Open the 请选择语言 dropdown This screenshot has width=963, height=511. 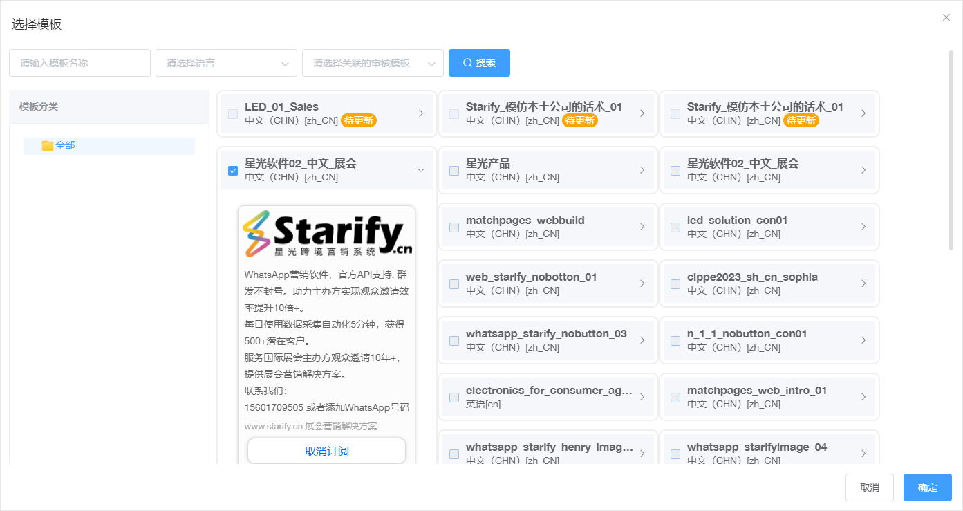pos(226,63)
